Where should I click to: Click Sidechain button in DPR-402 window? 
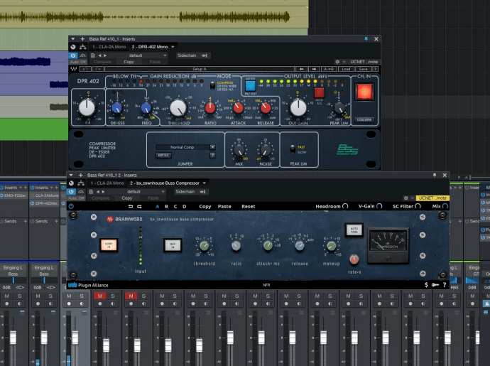pyautogui.click(x=187, y=55)
